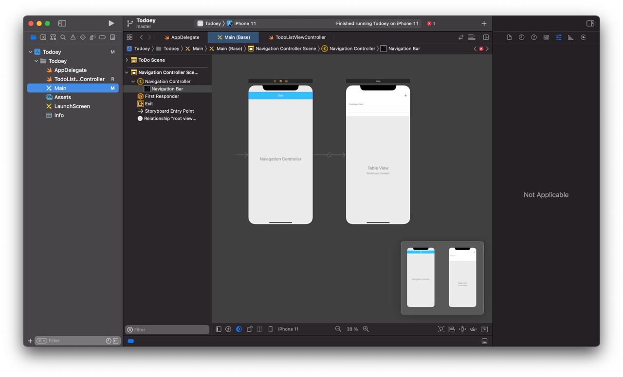Collapse the Navigation Controller outline item
The height and width of the screenshot is (377, 623).
point(133,82)
